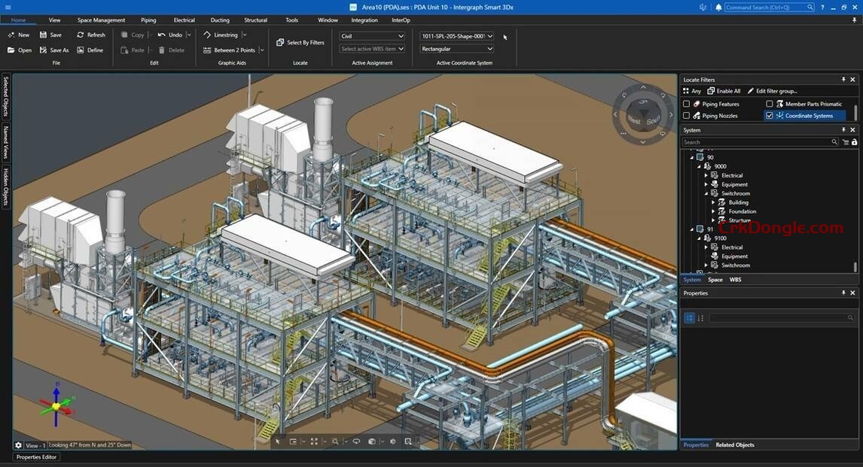863x467 pixels.
Task: Open the Space Management tab
Action: point(103,20)
